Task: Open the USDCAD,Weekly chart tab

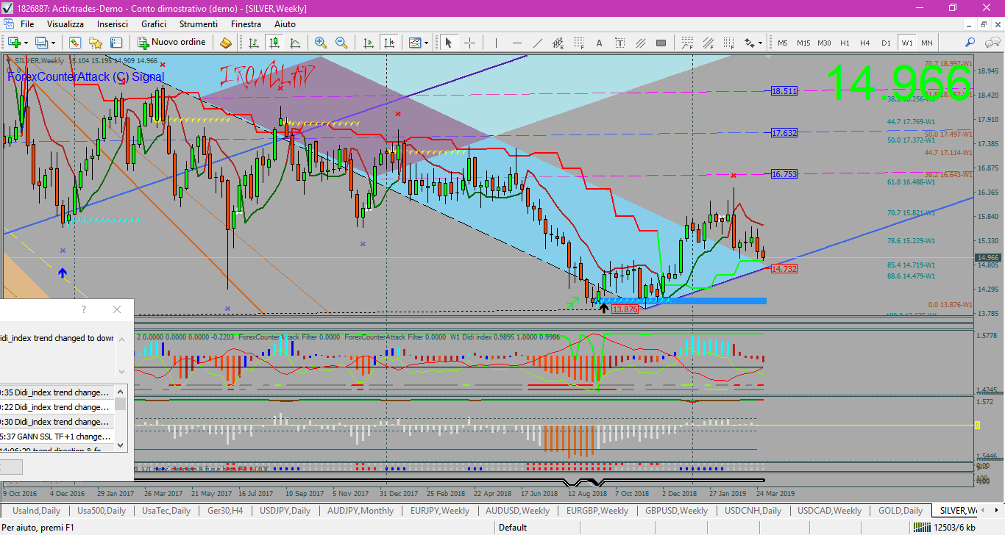Action: coord(829,510)
